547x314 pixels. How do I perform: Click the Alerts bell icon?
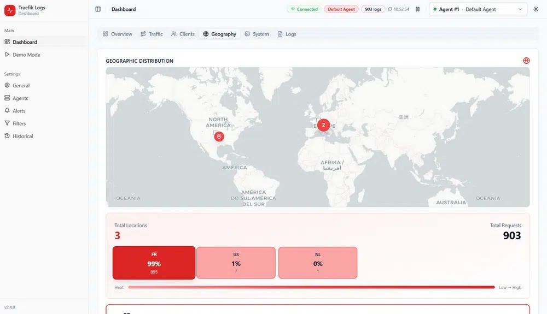[7, 110]
